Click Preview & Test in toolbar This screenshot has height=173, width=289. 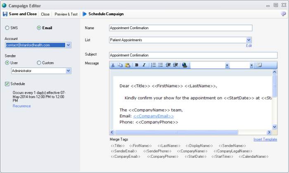tap(66, 14)
